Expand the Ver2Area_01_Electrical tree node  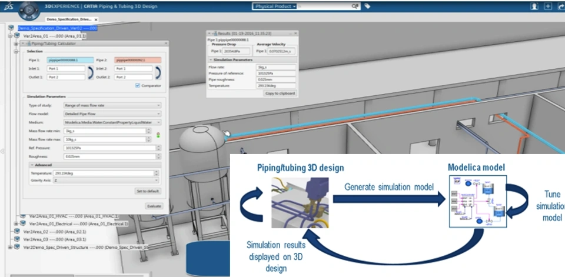(16, 223)
